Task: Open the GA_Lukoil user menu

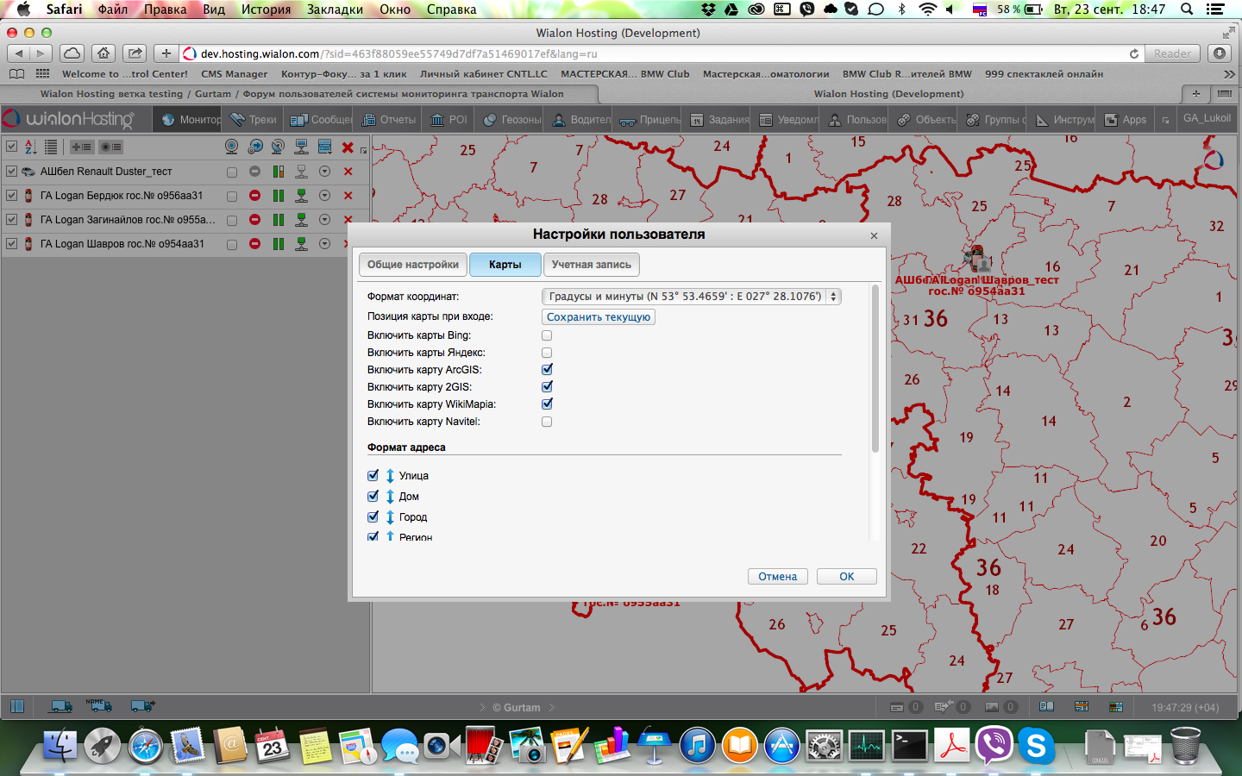Action: 1207,119
